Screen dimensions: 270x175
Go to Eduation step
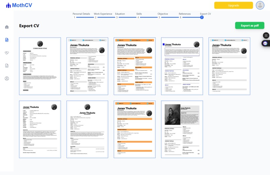[120, 14]
